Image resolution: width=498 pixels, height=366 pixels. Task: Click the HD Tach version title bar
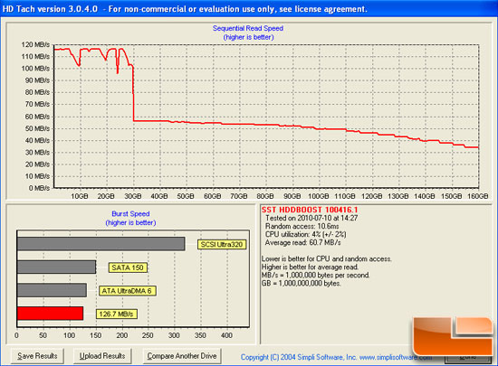[249, 8]
